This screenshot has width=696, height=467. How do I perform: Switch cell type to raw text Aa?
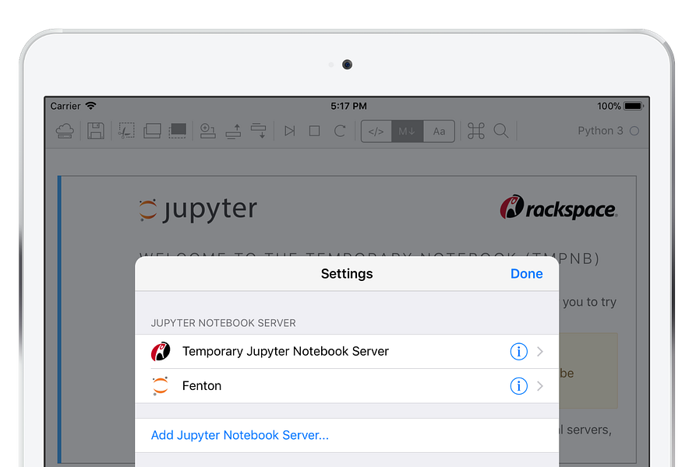pyautogui.click(x=439, y=132)
